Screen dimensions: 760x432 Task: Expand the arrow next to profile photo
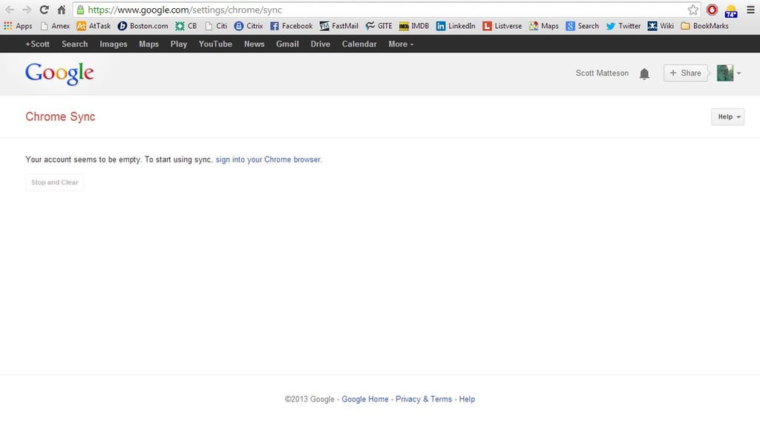(x=738, y=73)
